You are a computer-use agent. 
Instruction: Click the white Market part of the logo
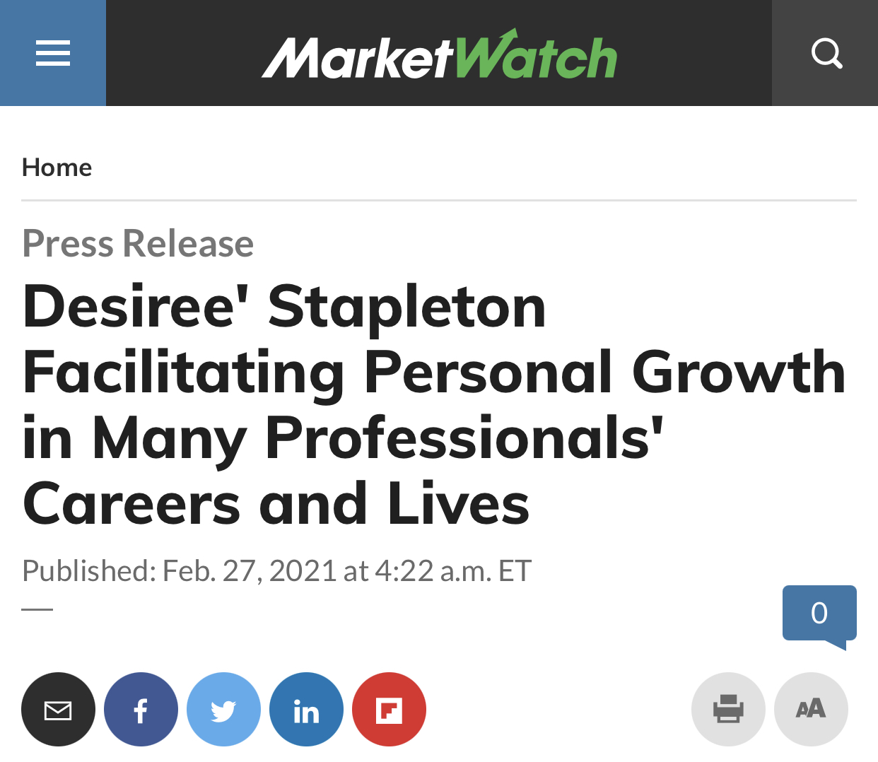pos(357,58)
